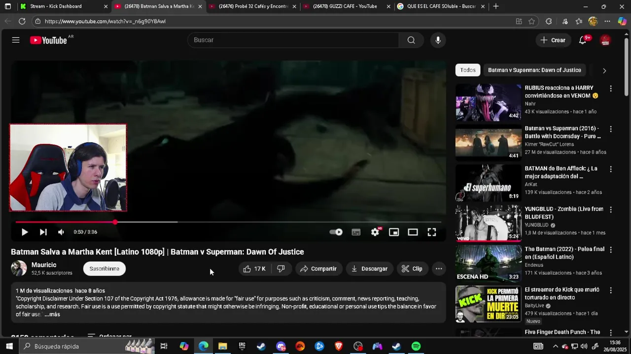Mute the video volume

coord(61,232)
